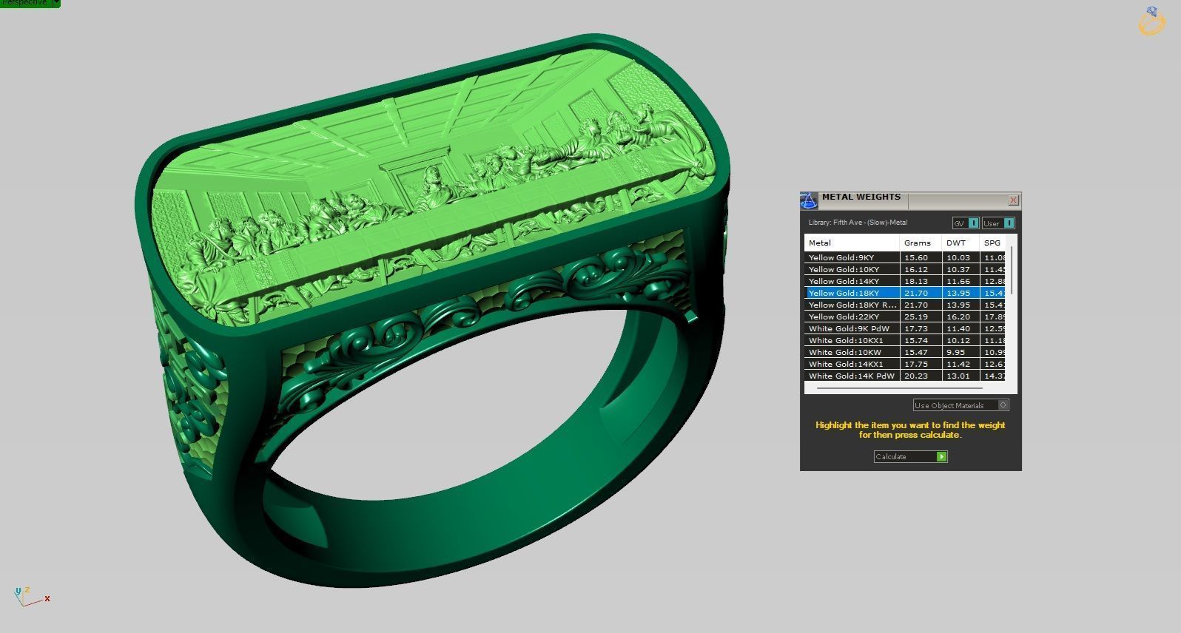
Task: Click the gold ring logo icon
Action: (x=1151, y=21)
